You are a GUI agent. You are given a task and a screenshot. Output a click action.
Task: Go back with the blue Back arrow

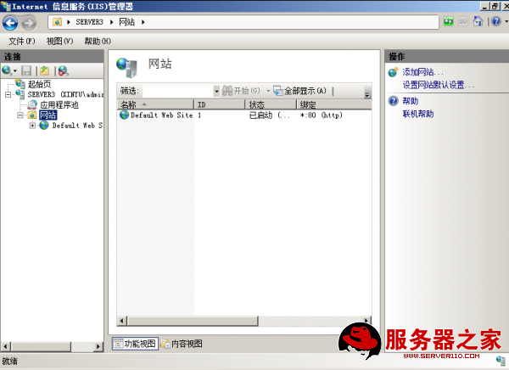click(x=10, y=22)
